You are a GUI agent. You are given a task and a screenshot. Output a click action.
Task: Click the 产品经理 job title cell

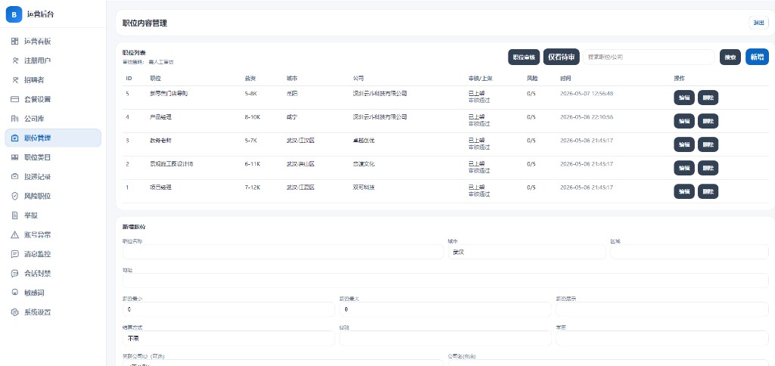[x=160, y=117]
